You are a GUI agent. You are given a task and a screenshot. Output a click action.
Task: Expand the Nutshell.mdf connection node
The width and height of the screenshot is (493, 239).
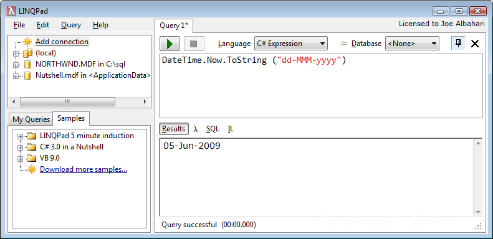pyautogui.click(x=16, y=77)
